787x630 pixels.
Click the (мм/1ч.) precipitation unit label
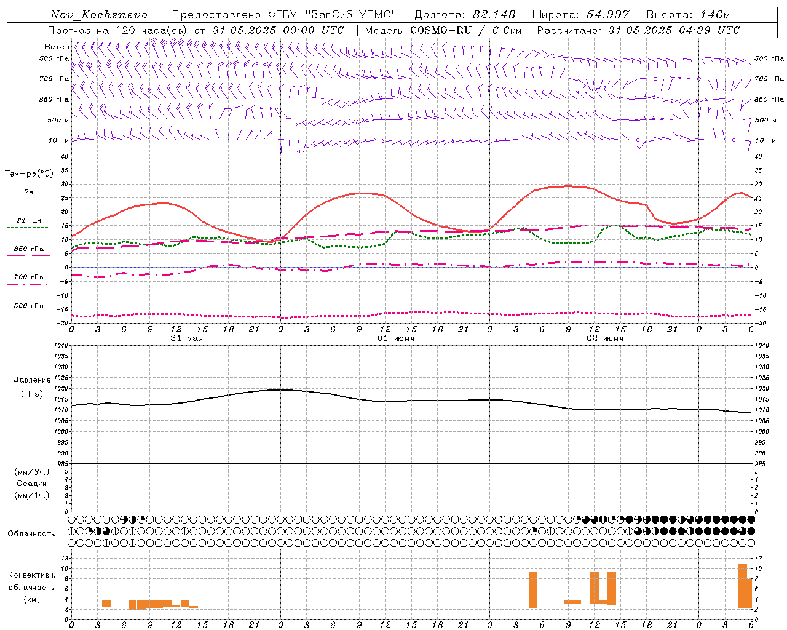pos(32,495)
